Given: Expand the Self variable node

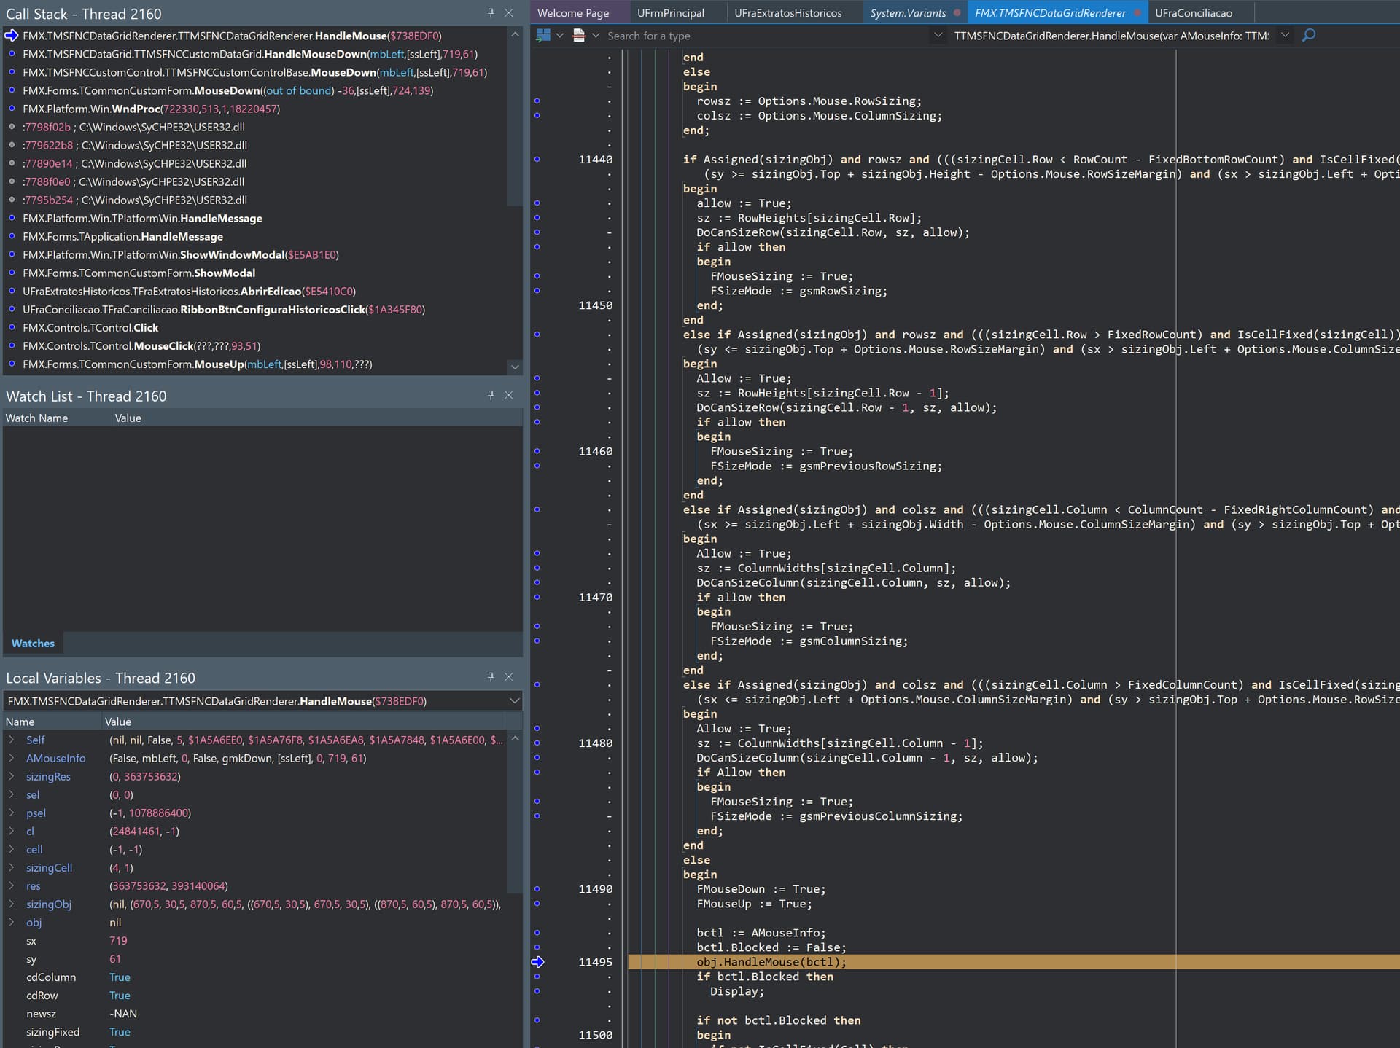Looking at the screenshot, I should click(x=12, y=740).
